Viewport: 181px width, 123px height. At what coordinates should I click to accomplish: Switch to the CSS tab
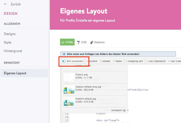(x=82, y=42)
